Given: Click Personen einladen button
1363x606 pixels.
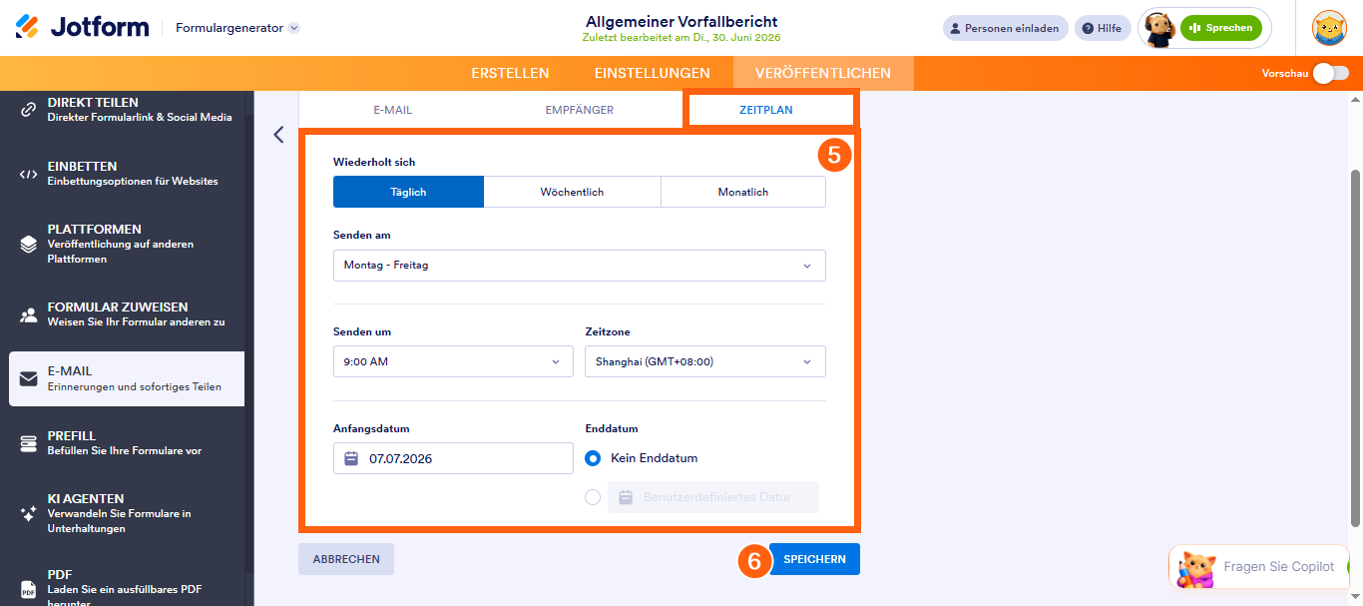Looking at the screenshot, I should (1005, 28).
